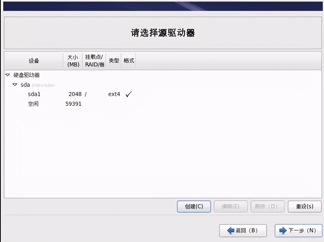Click the 创建(C) button
The width and height of the screenshot is (324, 242).
pos(194,206)
